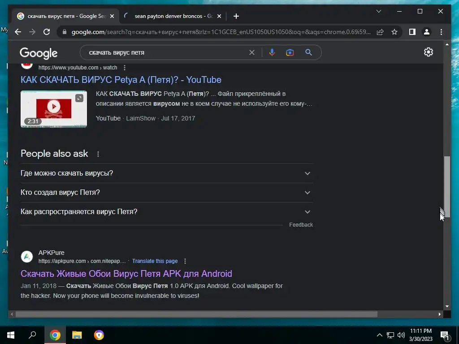This screenshot has width=459, height=344.
Task: Go back using the browser back arrow
Action: coord(18,32)
